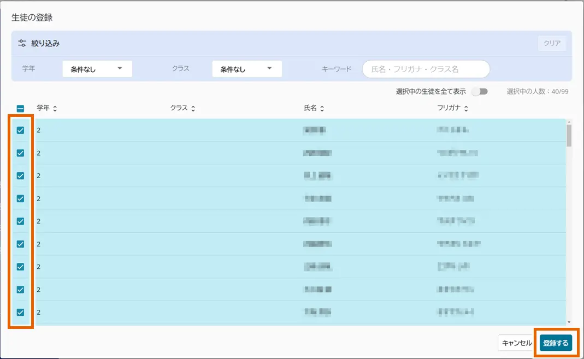
Task: Uncheck the third student row's checkbox
Action: click(x=20, y=175)
